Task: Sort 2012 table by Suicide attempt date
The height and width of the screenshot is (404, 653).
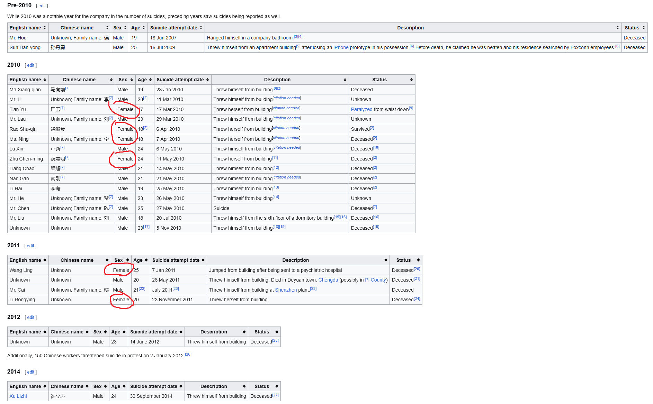Action: tap(156, 332)
